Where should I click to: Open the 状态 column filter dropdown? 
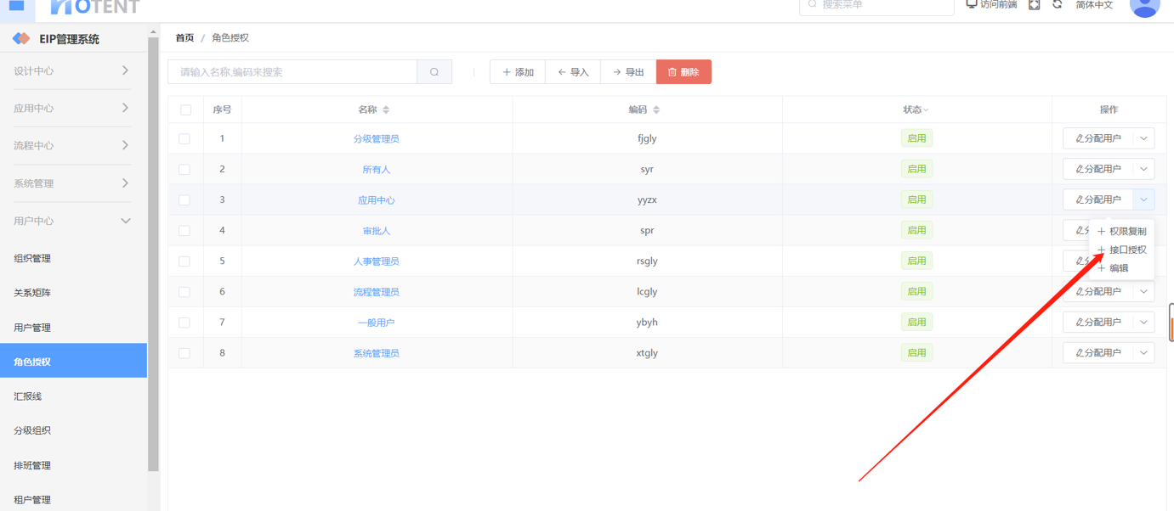point(926,110)
